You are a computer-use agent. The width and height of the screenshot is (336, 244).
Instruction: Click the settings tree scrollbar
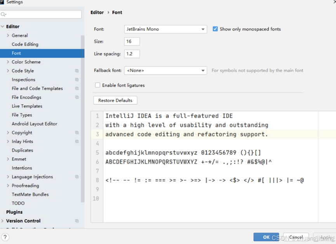coord(82,119)
